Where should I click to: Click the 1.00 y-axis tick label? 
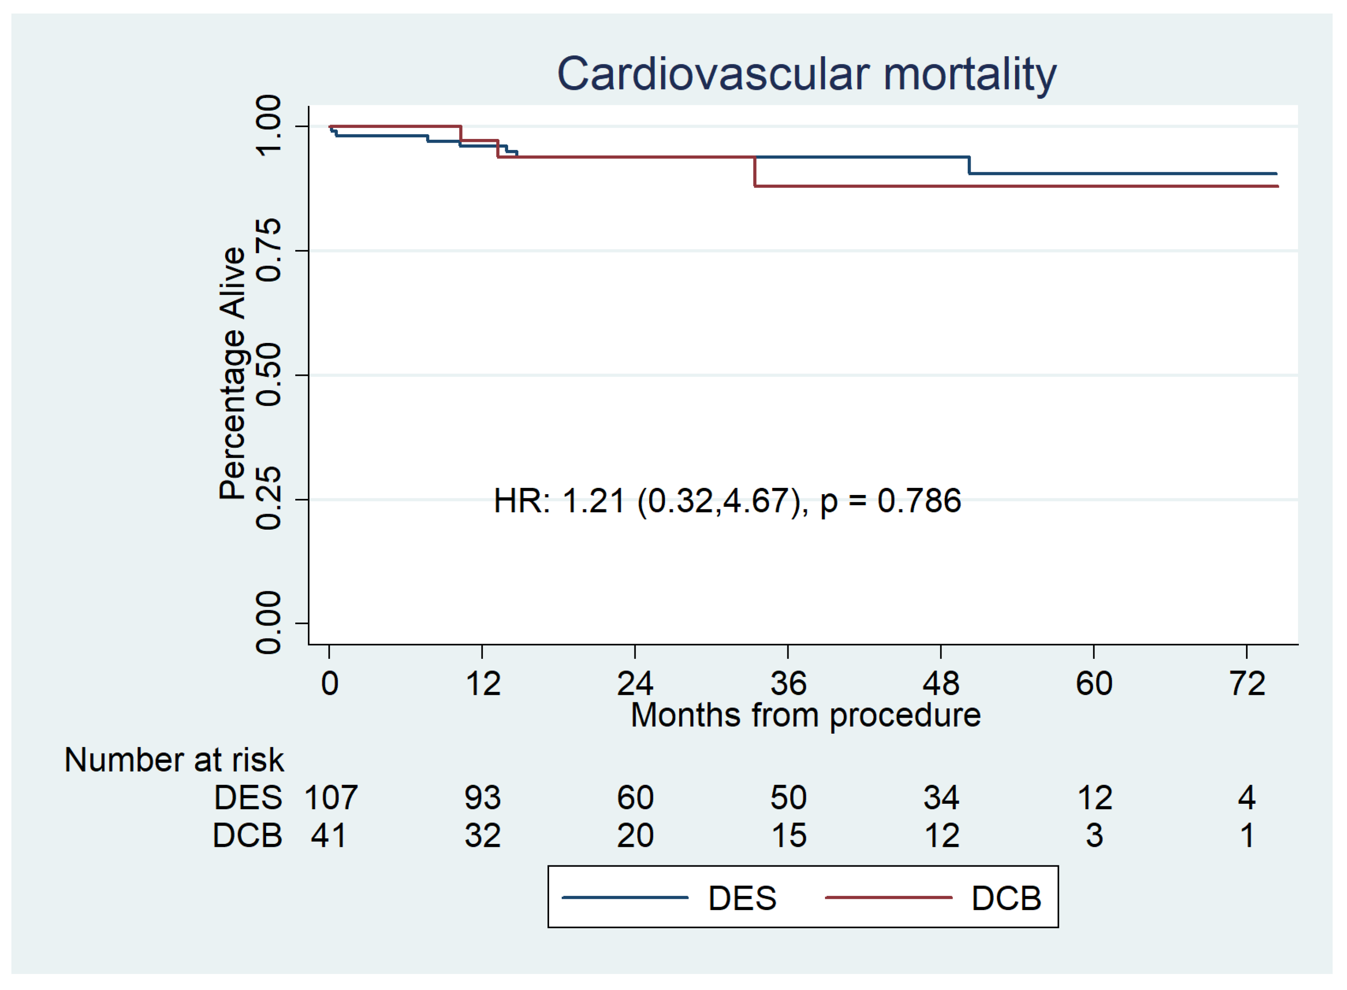(x=269, y=126)
